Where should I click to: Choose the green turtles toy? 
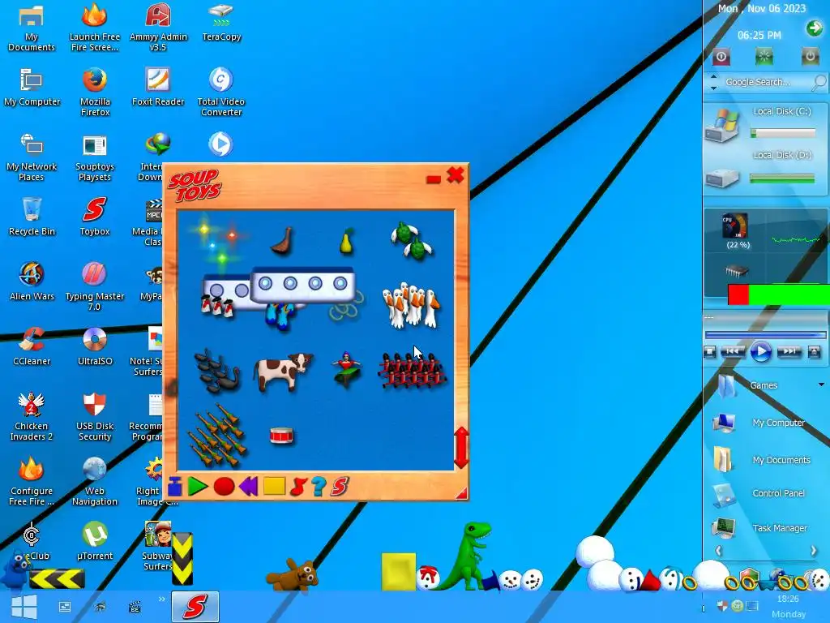coord(412,241)
